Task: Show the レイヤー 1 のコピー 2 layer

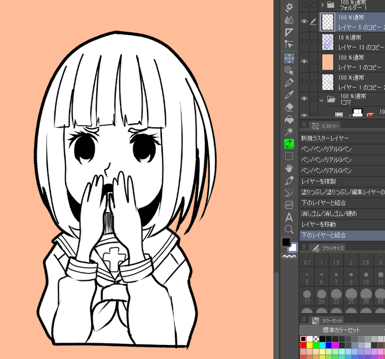Action: tap(304, 82)
